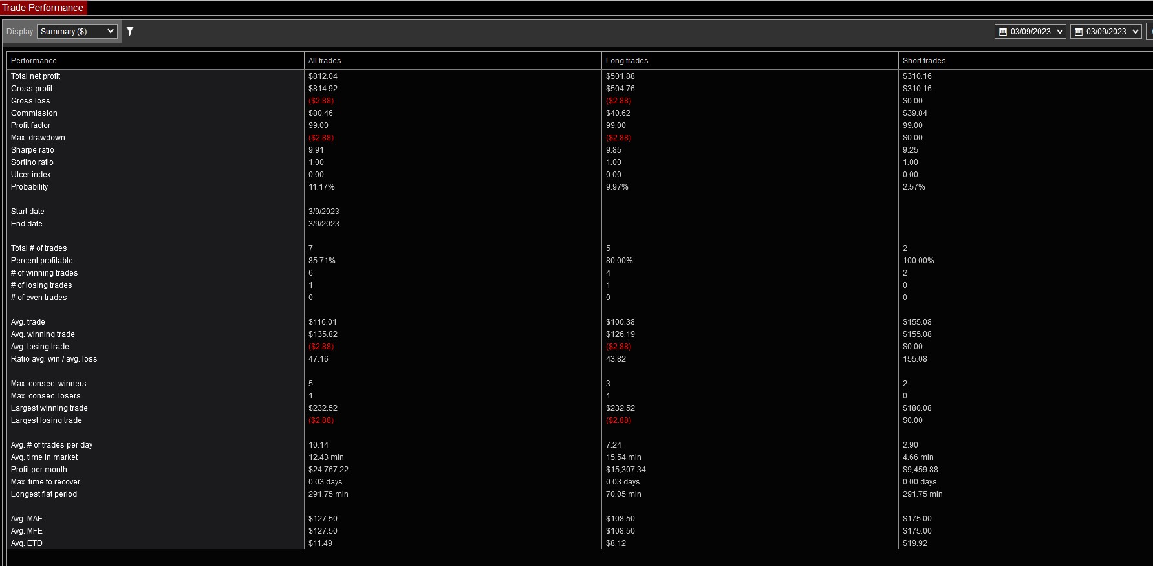Select the Probability row label
1153x566 pixels.
tap(29, 187)
